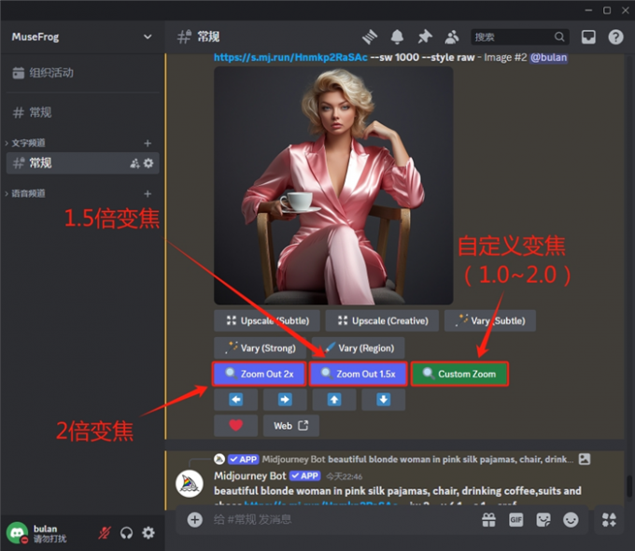The width and height of the screenshot is (635, 551).
Task: Open the MuseFrog server dropdown
Action: click(82, 36)
